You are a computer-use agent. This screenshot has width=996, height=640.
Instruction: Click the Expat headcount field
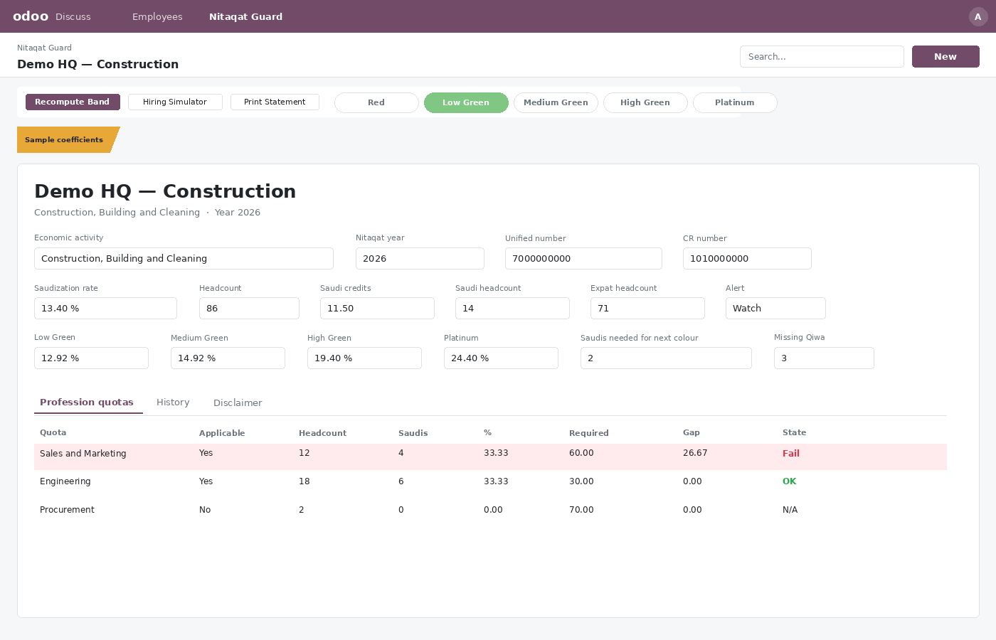click(x=647, y=308)
